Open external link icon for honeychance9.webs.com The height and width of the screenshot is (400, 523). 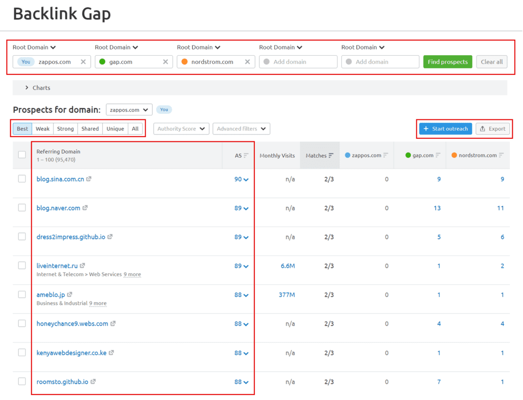[113, 323]
